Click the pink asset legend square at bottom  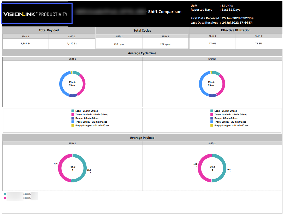click(5, 198)
